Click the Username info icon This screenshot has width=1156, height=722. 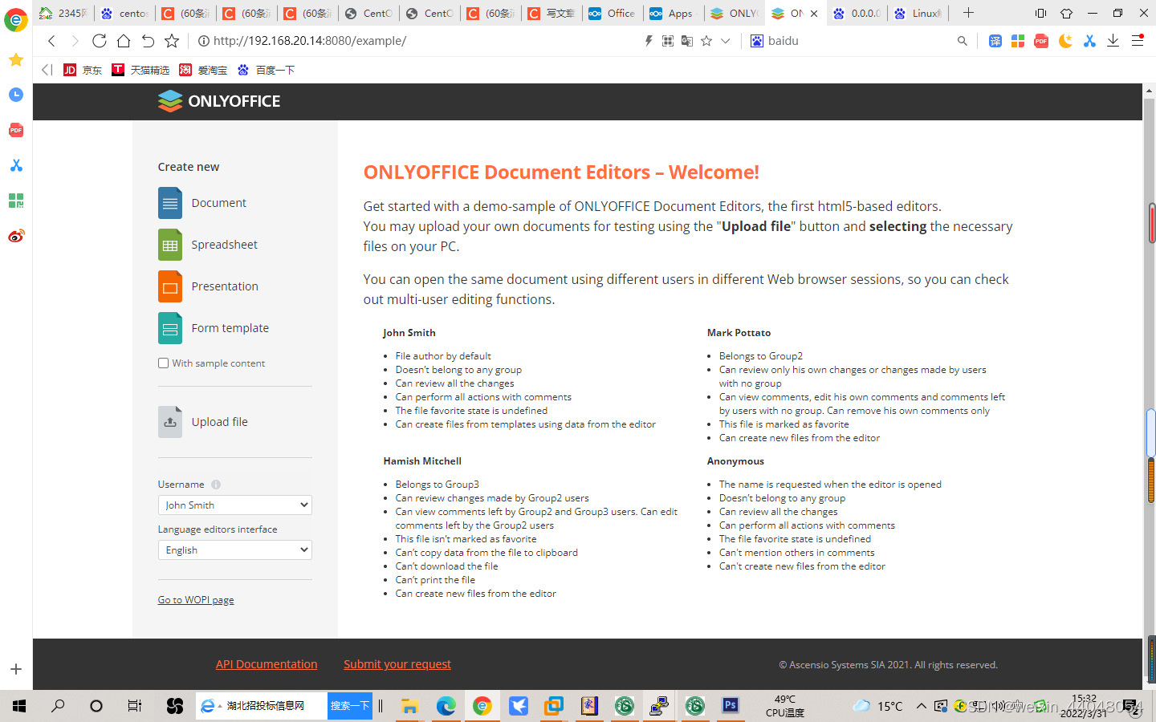click(x=216, y=485)
